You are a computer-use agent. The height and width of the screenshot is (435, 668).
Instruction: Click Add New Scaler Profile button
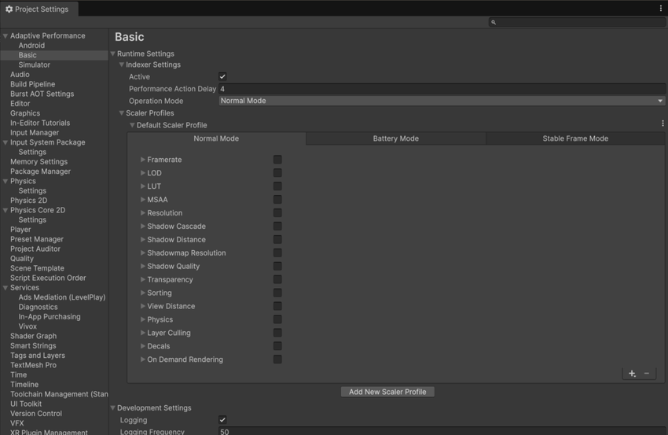(387, 392)
